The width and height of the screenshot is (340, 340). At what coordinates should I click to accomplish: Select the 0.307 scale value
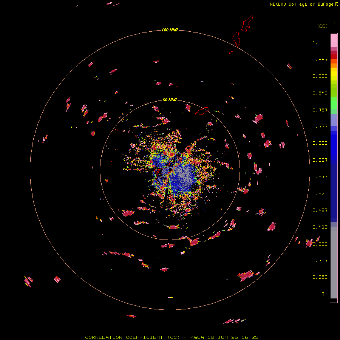coord(320,261)
